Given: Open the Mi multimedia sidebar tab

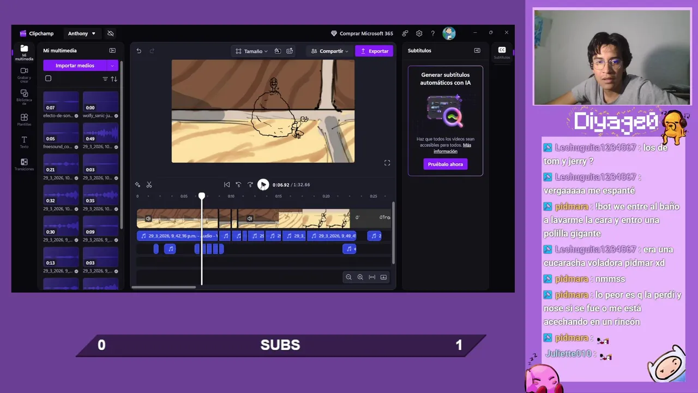Looking at the screenshot, I should point(24,52).
